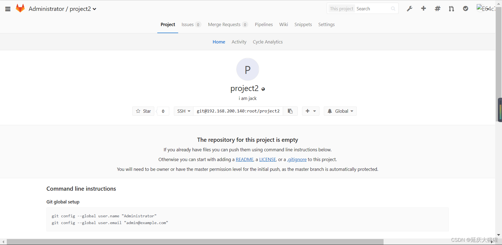Open the plus create dropdown

tap(311, 111)
